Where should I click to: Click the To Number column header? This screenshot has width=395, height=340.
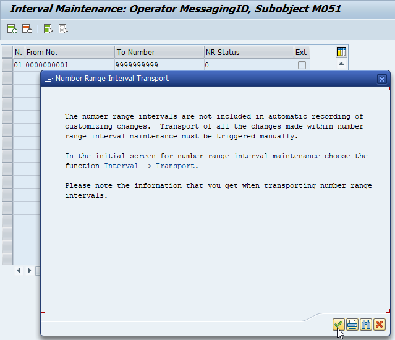pos(159,52)
